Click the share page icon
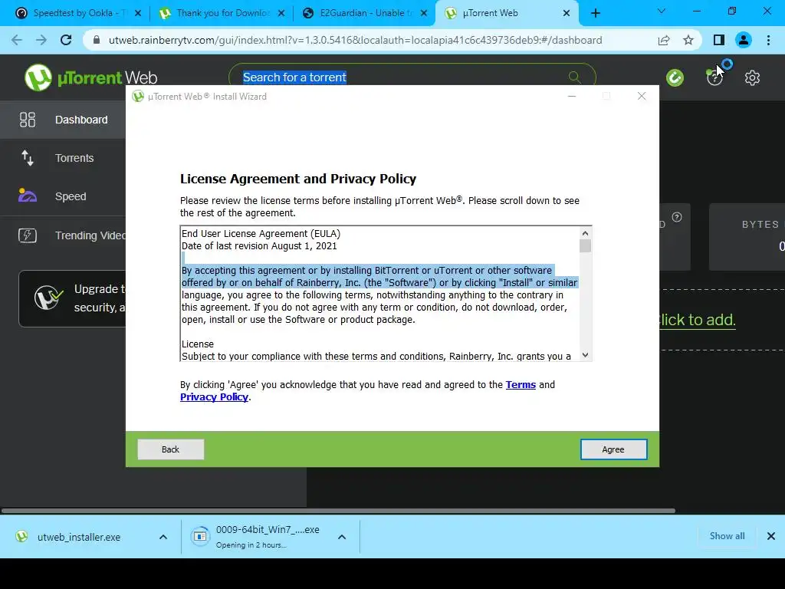785x589 pixels. (x=664, y=40)
